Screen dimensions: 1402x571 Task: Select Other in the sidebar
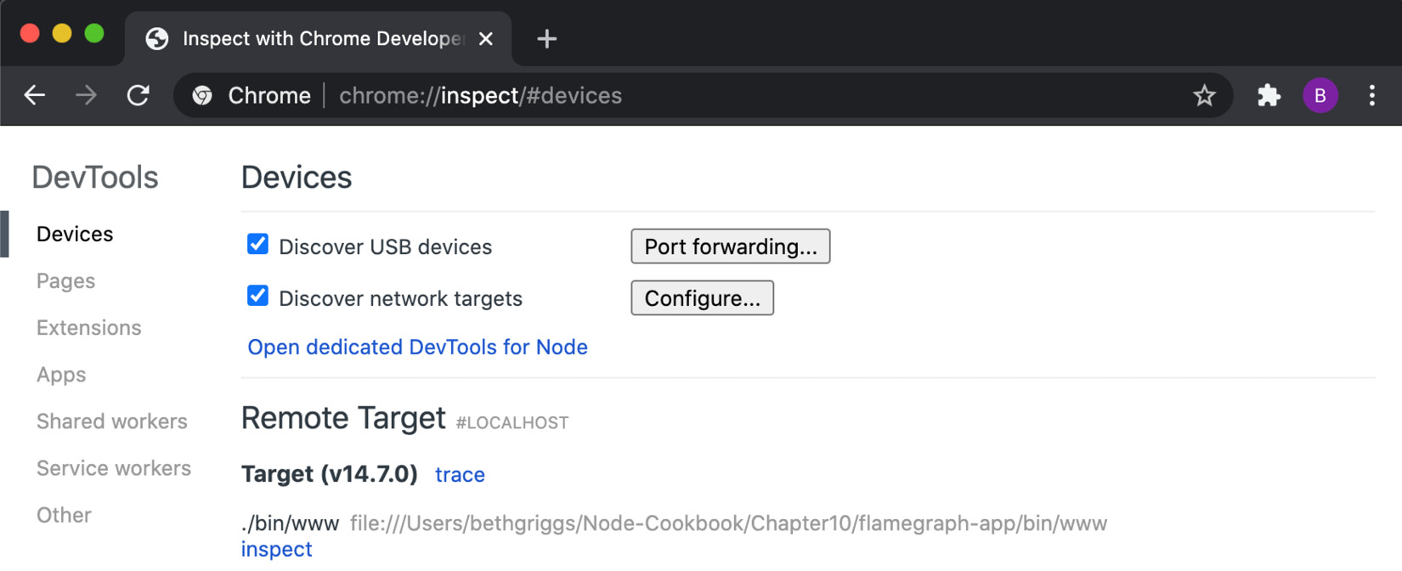(x=64, y=515)
